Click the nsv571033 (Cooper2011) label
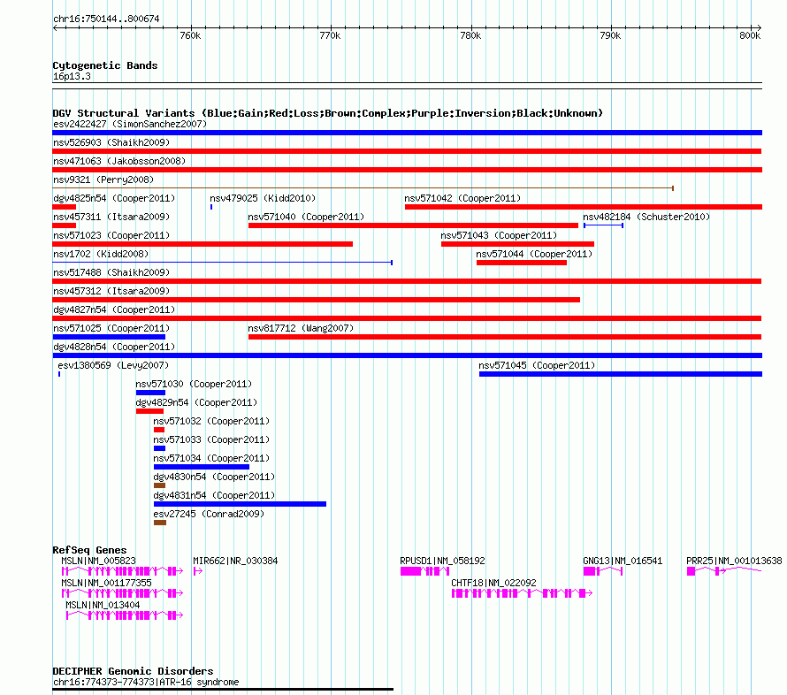Image resolution: width=787 pixels, height=695 pixels. coord(211,439)
